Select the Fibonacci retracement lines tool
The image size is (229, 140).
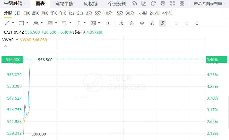tap(50, 23)
